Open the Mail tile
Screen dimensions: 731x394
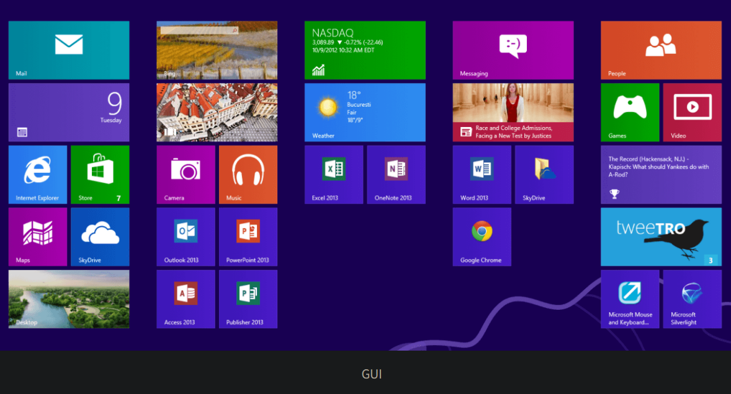tap(69, 50)
